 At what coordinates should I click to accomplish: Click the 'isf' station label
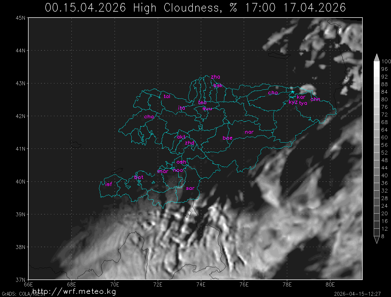coord(109,184)
